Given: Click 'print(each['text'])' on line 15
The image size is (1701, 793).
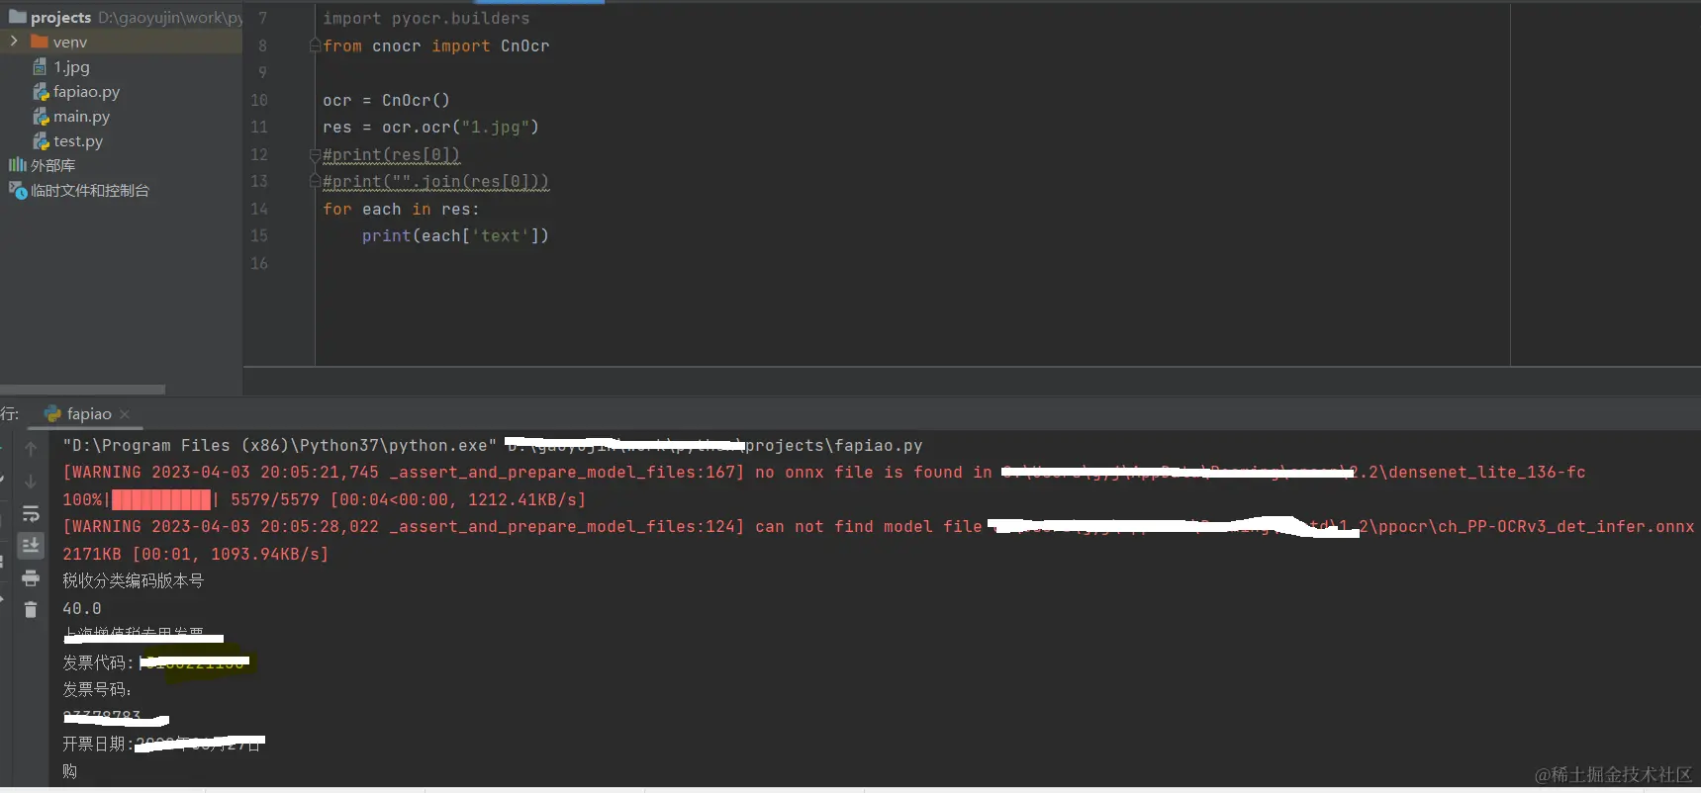Looking at the screenshot, I should point(455,236).
